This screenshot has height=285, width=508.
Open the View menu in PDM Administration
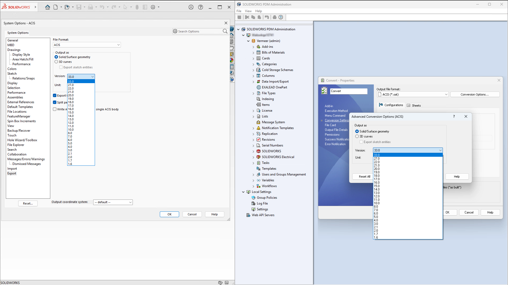[x=248, y=11]
